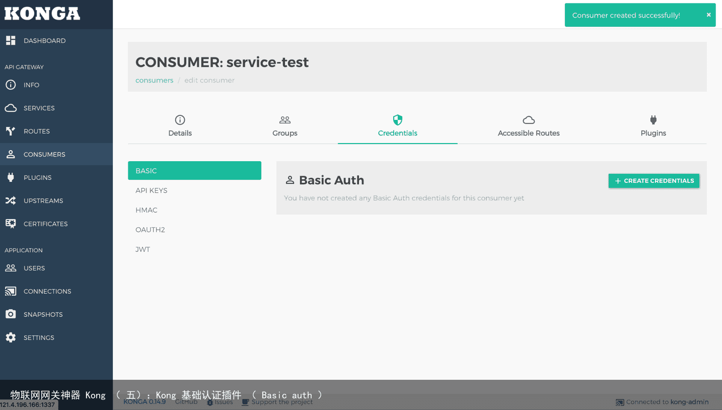Click the person icon beside Basic Auth
The height and width of the screenshot is (410, 722).
tap(290, 180)
